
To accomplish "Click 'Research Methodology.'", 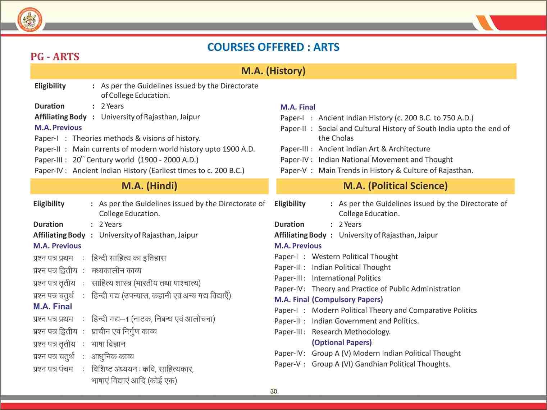I will tap(351, 332).
